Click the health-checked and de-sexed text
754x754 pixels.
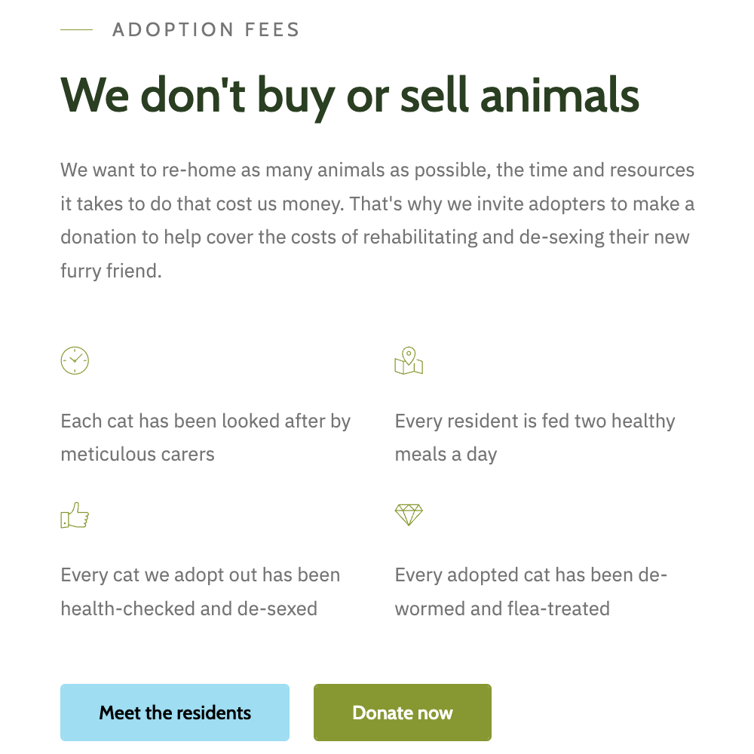200,591
